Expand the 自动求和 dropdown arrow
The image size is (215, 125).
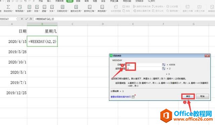(13, 11)
